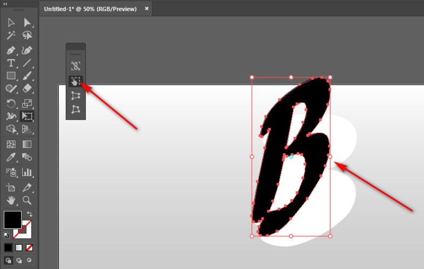The height and width of the screenshot is (269, 424).
Task: Collapse the tools panel with double arrows
Action: (x=5, y=4)
